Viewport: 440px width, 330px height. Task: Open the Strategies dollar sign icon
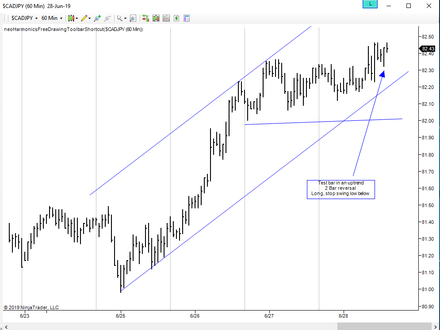tap(176, 18)
